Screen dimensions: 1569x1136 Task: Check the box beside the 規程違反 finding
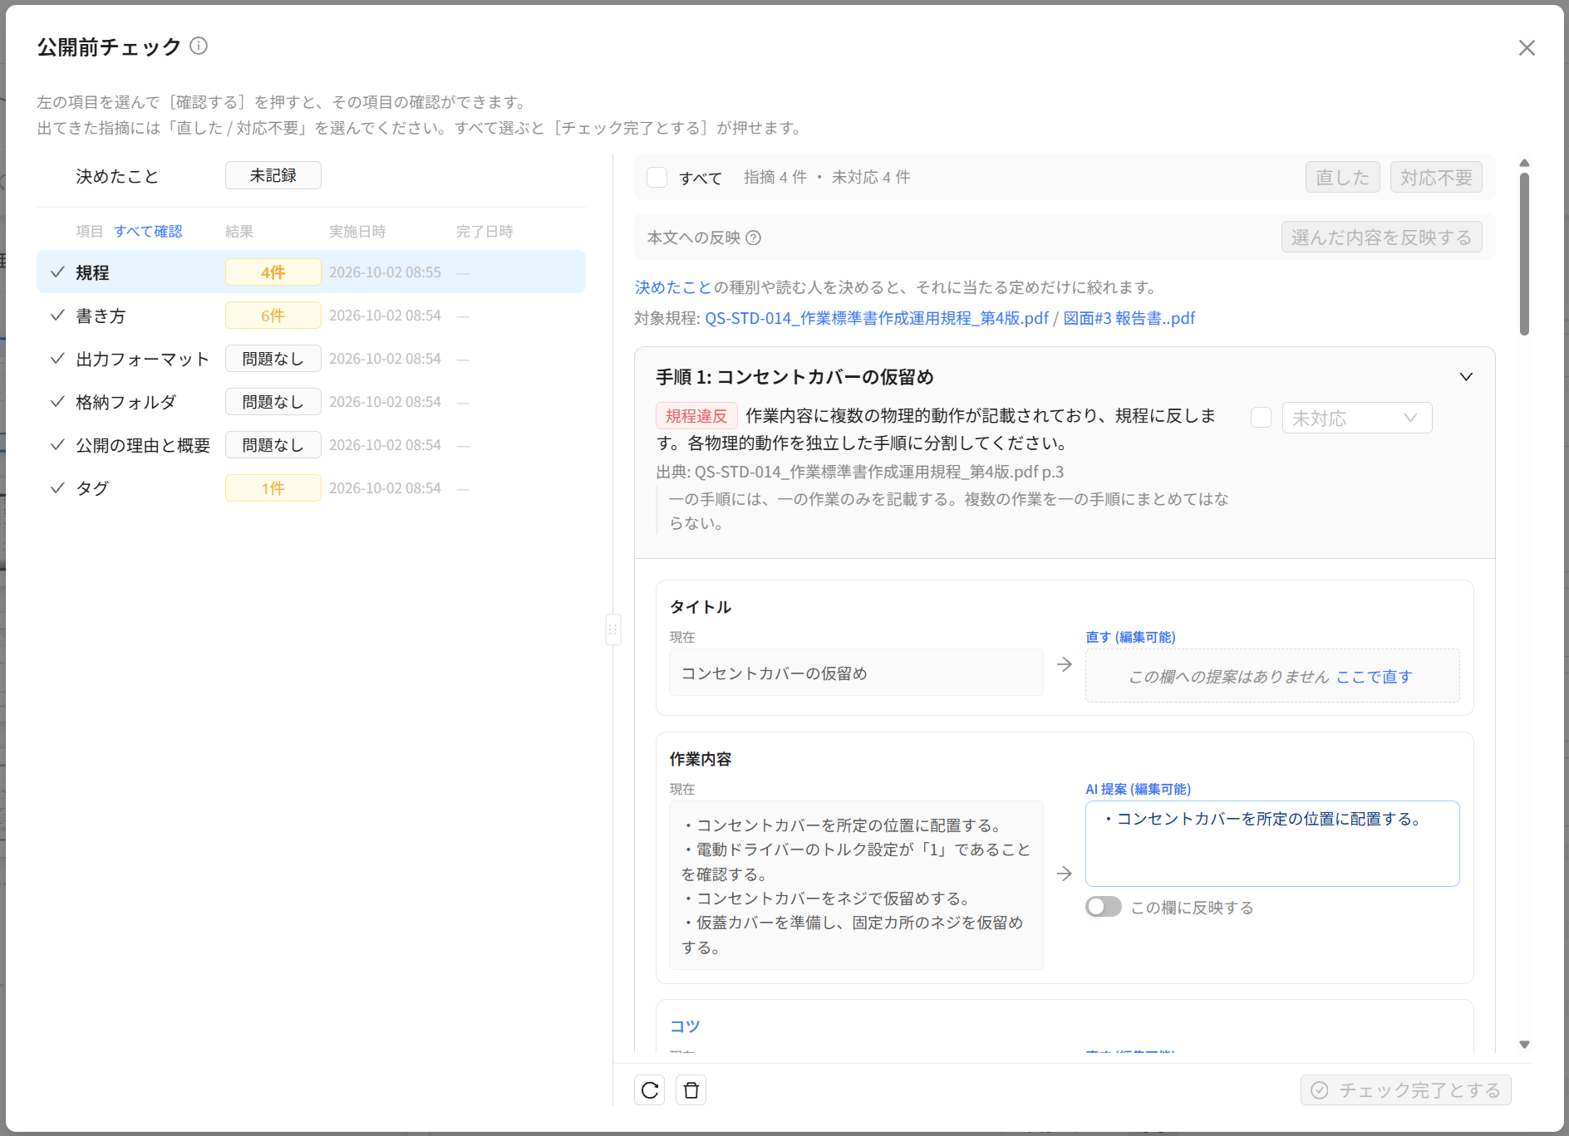tap(1262, 418)
